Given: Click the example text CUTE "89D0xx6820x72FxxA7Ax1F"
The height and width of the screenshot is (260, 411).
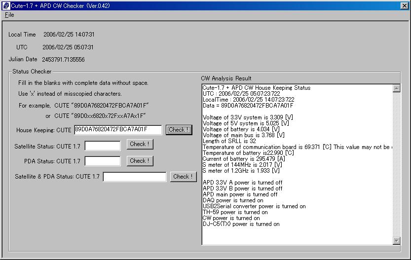Looking at the screenshot, I should [100, 116].
